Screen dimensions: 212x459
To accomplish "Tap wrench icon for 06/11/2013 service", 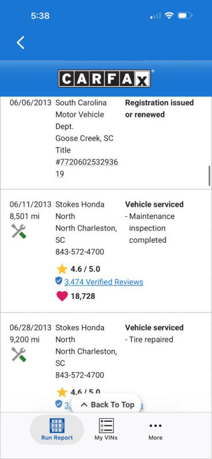I will [19, 231].
